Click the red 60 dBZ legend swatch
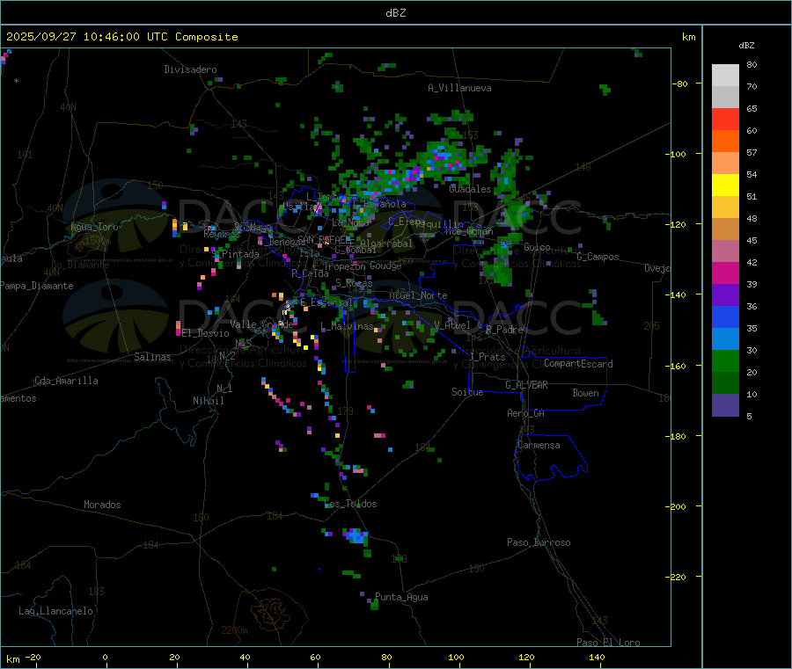 (x=725, y=119)
